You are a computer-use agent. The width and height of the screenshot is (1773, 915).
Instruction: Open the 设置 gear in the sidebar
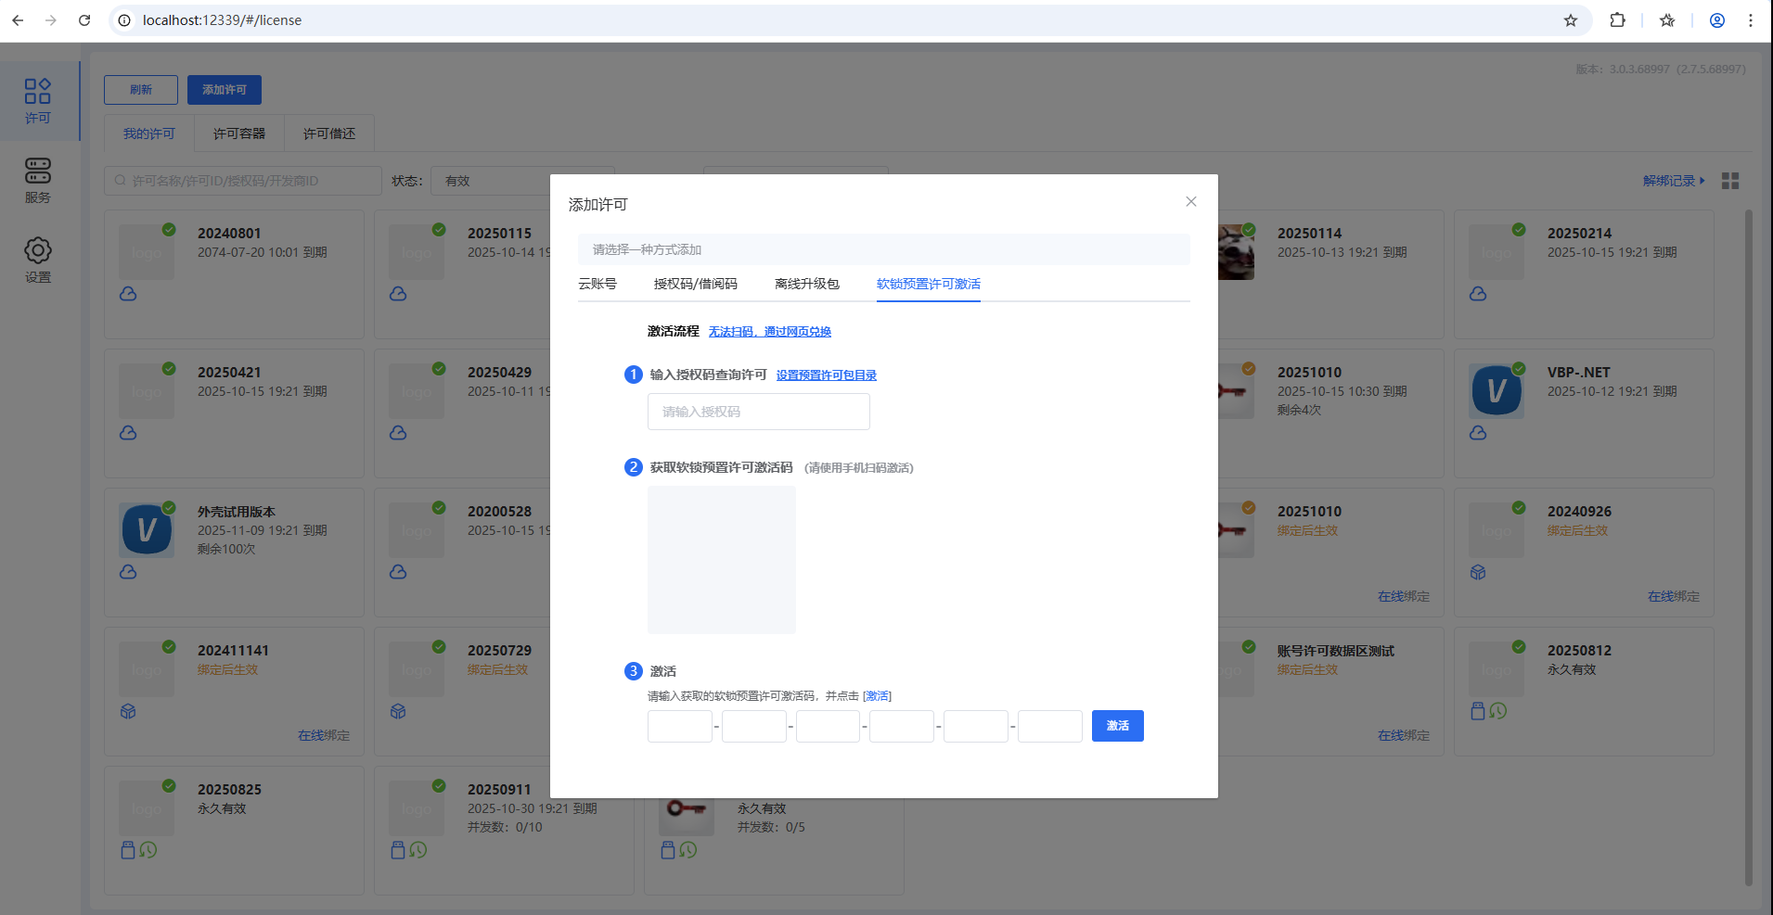point(38,261)
